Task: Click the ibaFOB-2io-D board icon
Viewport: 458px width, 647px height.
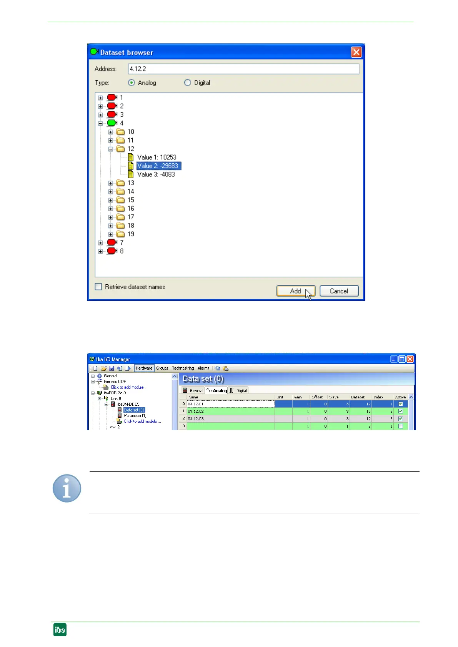Action: [x=99, y=393]
